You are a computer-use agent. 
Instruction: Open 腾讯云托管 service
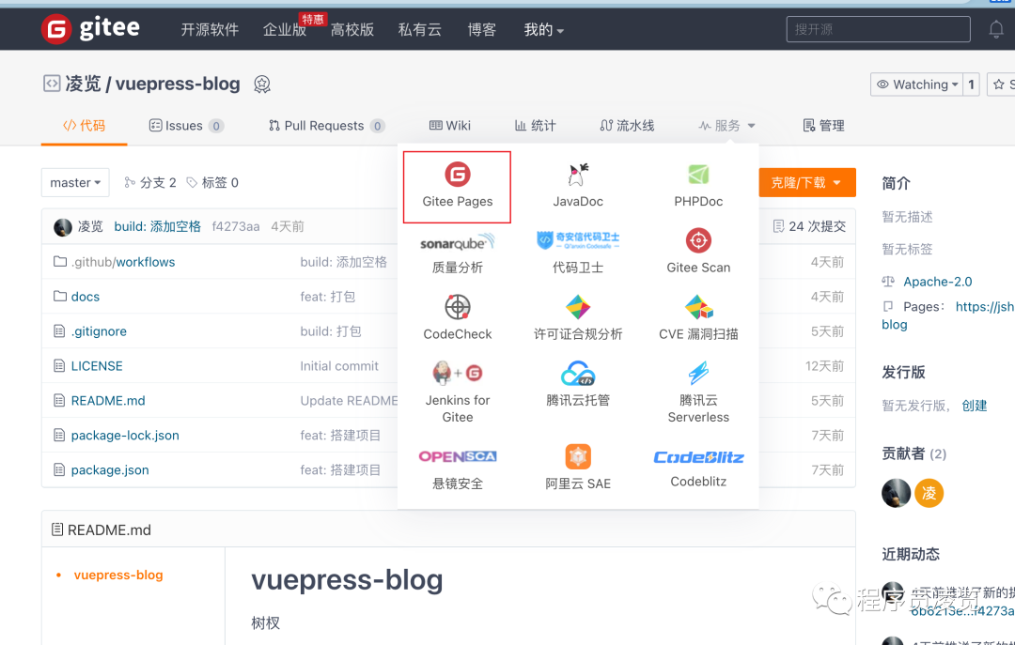tap(578, 385)
